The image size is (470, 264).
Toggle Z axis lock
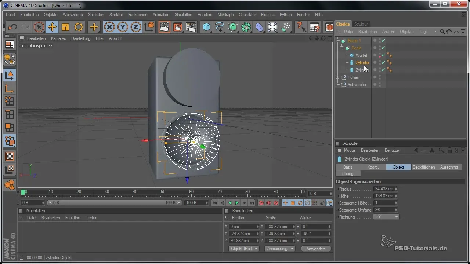pos(136,27)
